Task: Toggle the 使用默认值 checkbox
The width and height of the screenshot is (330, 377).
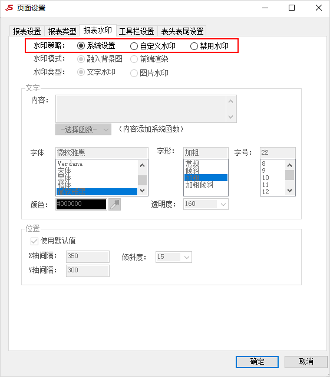Action: point(34,241)
